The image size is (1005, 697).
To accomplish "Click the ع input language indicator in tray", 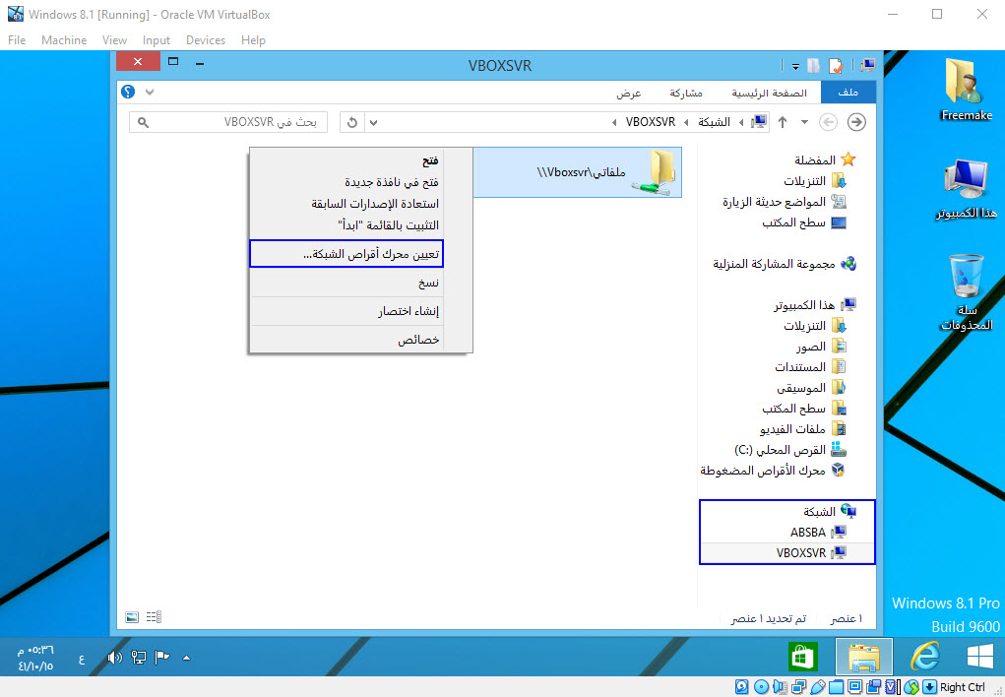I will [x=82, y=659].
